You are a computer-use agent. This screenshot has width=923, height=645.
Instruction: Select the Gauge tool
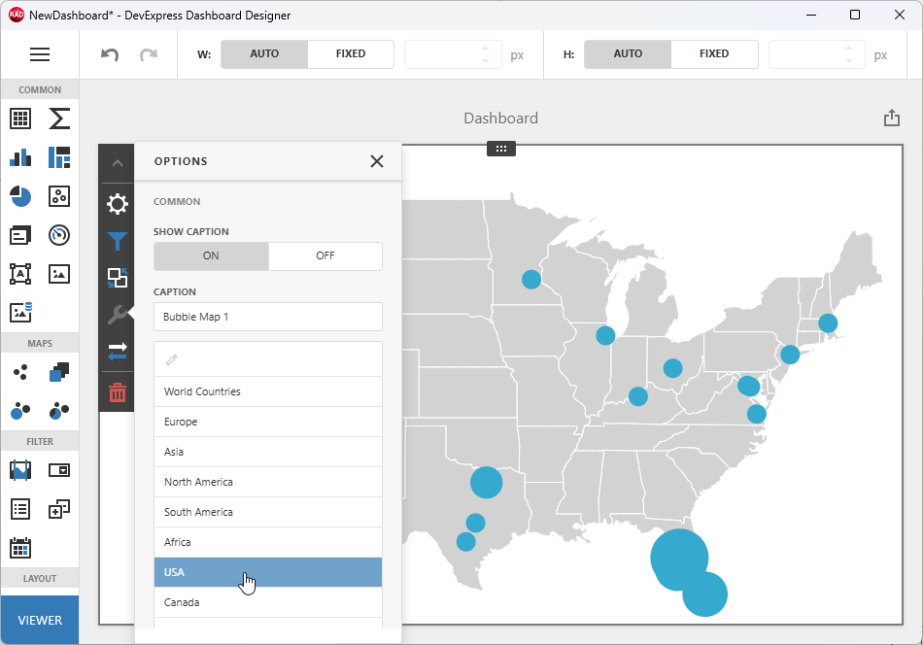coord(58,235)
